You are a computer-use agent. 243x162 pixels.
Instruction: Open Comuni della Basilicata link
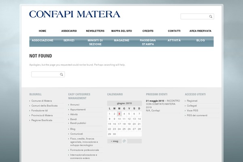point(44,106)
